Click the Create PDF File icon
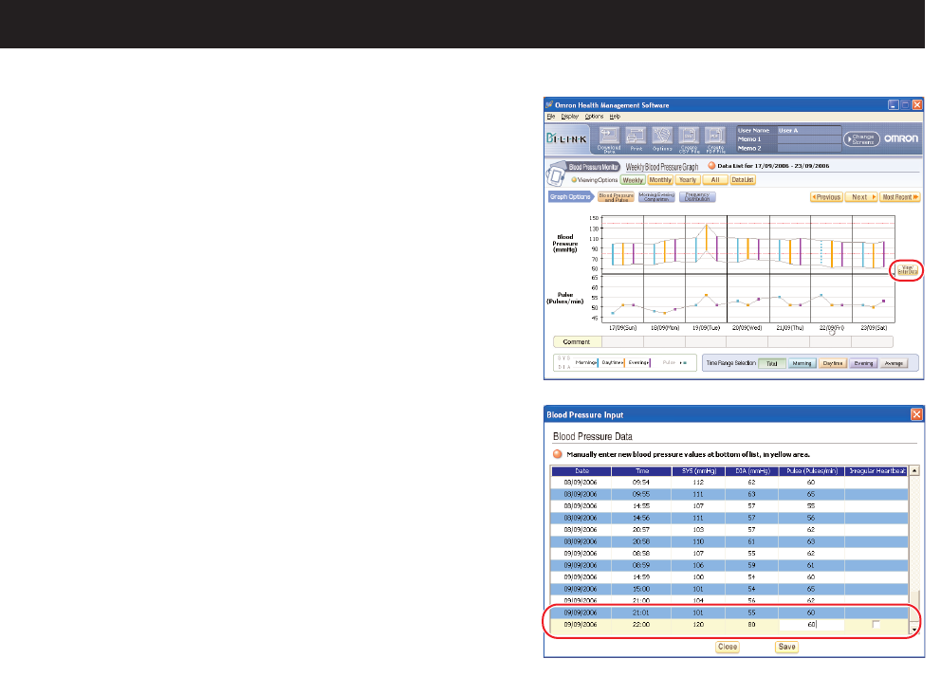Viewport: 941px width, 695px height. (715, 139)
